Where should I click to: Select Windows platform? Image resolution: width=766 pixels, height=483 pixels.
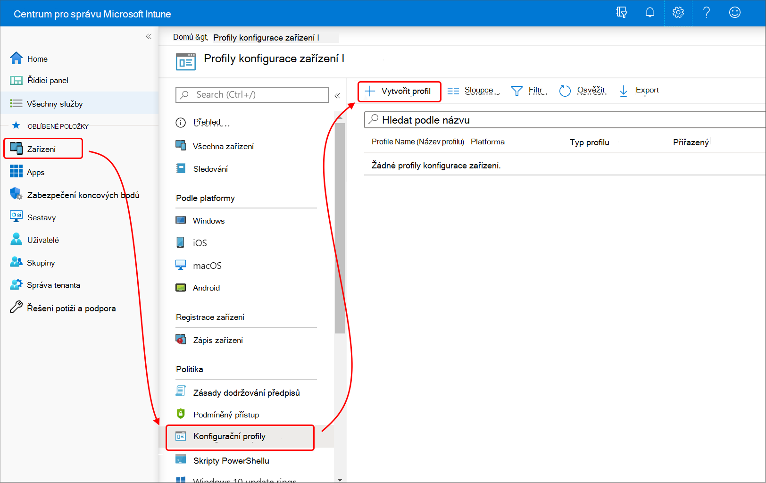(x=208, y=221)
